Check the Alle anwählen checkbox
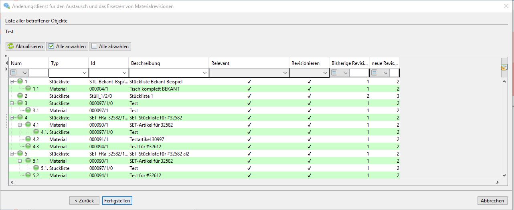514x210 pixels. [51, 46]
